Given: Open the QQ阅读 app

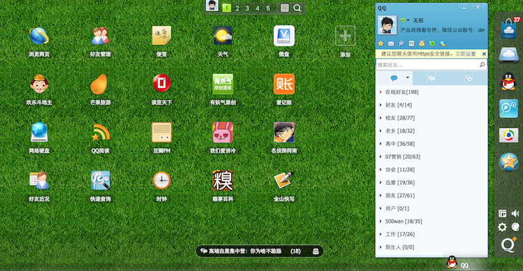Looking at the screenshot, I should (101, 133).
